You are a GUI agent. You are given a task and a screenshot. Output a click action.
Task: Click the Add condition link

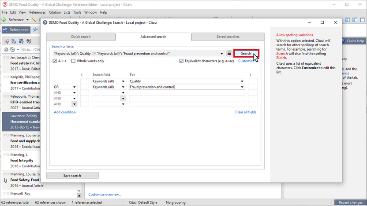pos(65,112)
